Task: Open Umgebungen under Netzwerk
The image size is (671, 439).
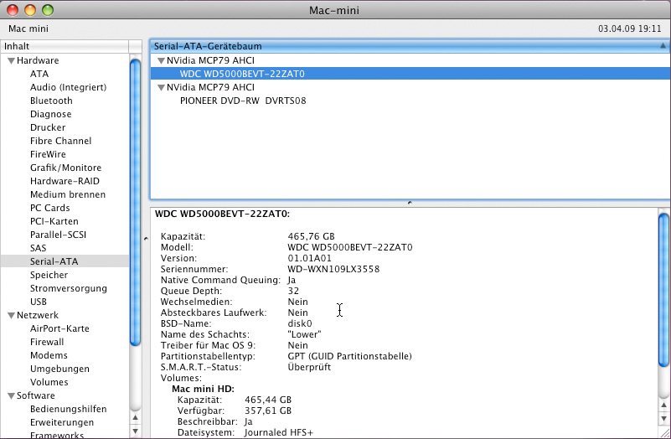Action: click(60, 369)
